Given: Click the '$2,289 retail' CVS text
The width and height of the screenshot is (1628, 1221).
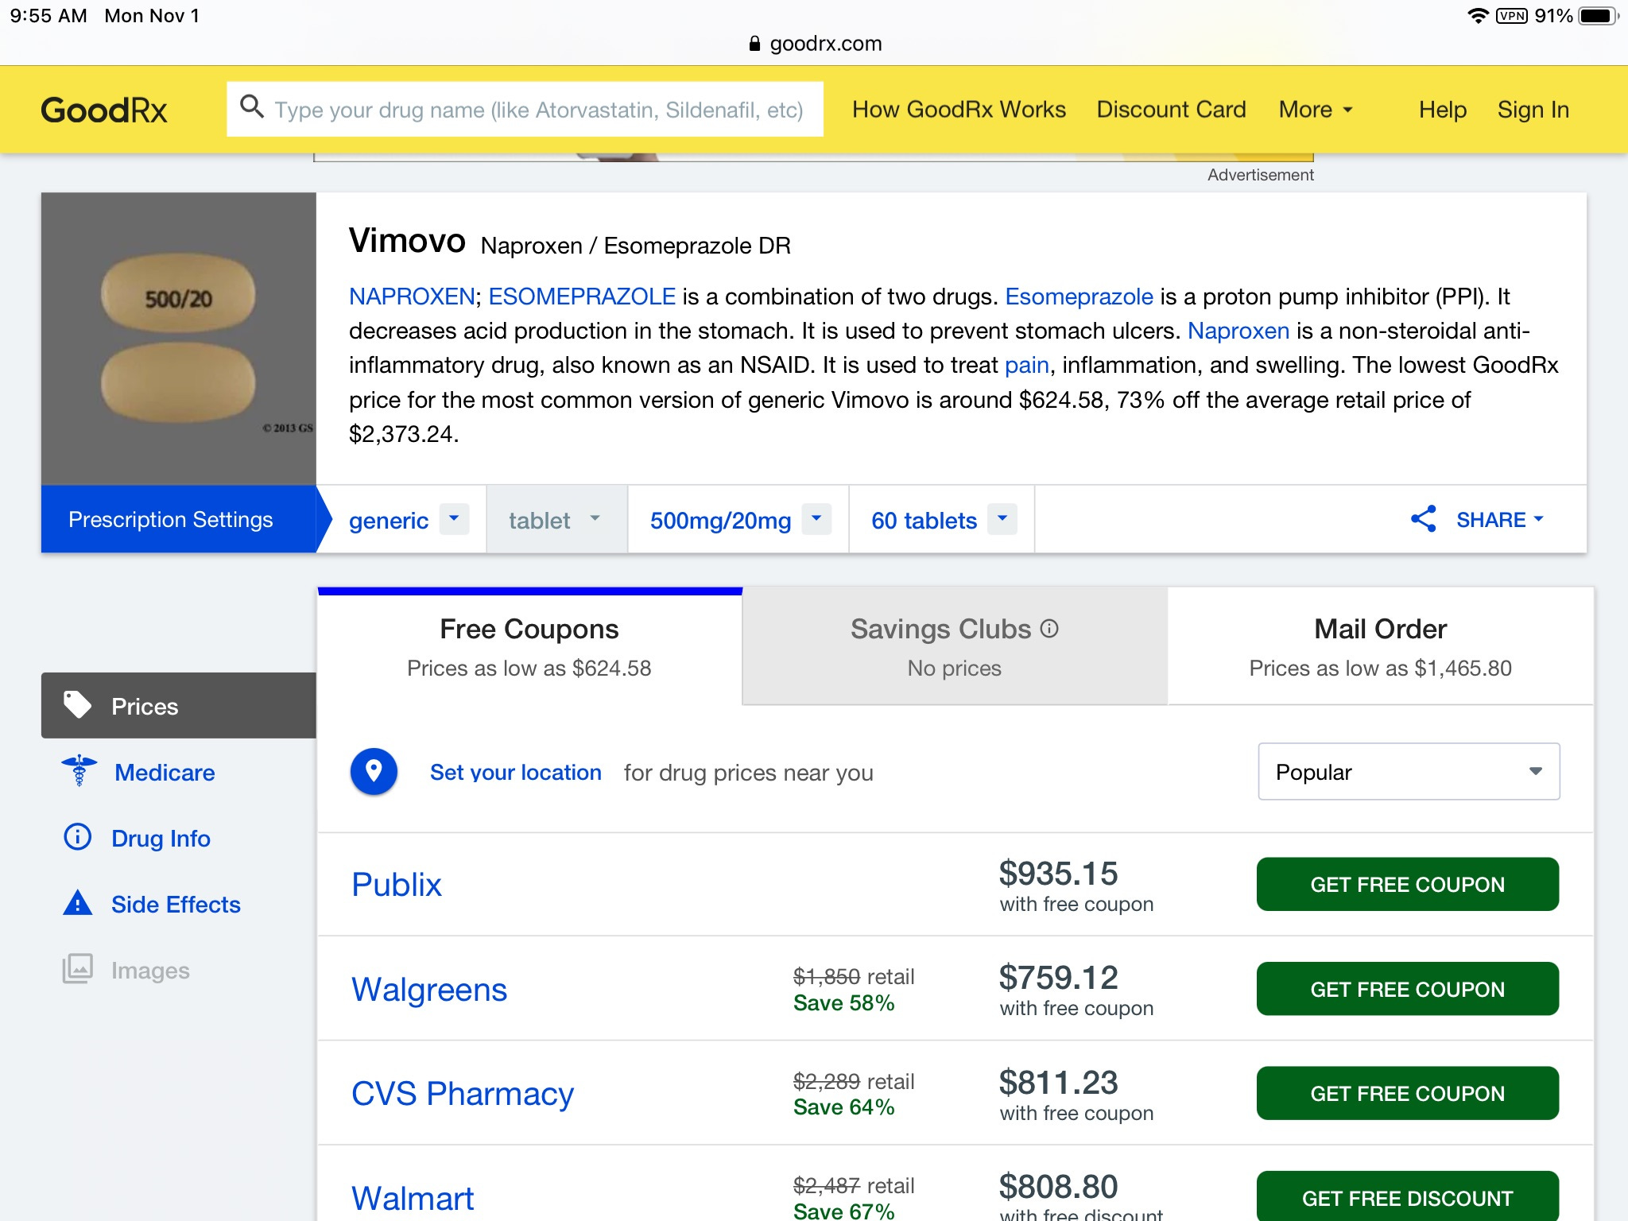Looking at the screenshot, I should (x=854, y=1081).
